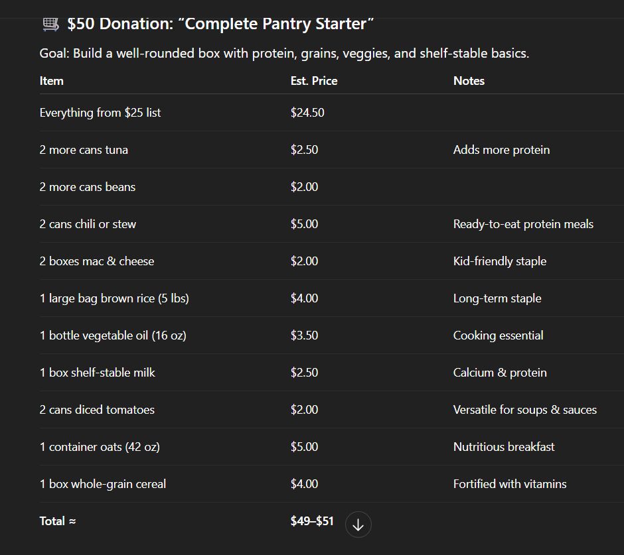
Task: Click the 2 cans diced tomatoes row
Action: pos(97,409)
